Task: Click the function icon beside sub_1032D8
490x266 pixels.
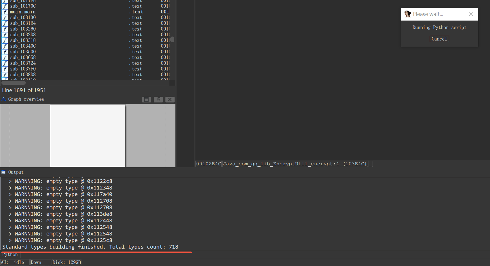Action: pyautogui.click(x=5, y=35)
